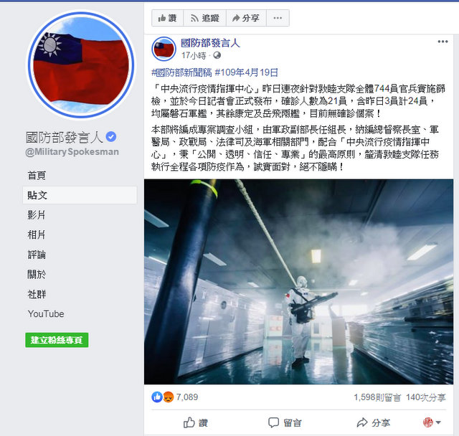Click the thumbs-up Like button at top

pyautogui.click(x=167, y=18)
